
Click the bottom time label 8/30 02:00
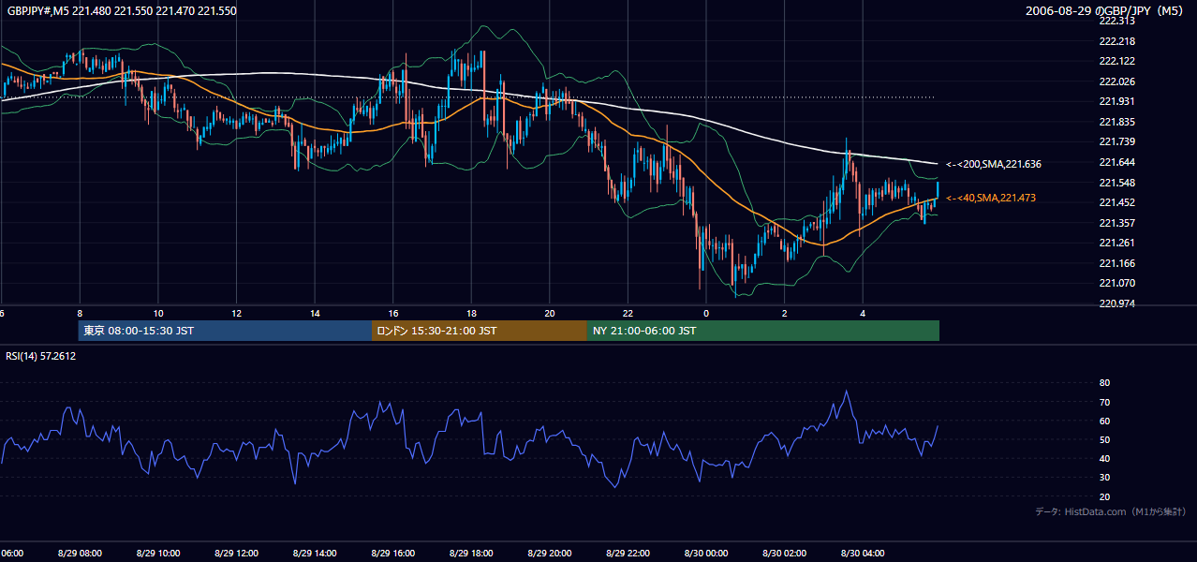click(x=785, y=554)
